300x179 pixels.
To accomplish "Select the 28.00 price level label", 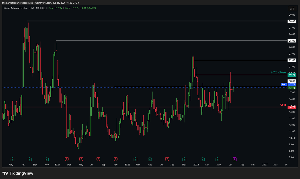I will (x=292, y=21).
